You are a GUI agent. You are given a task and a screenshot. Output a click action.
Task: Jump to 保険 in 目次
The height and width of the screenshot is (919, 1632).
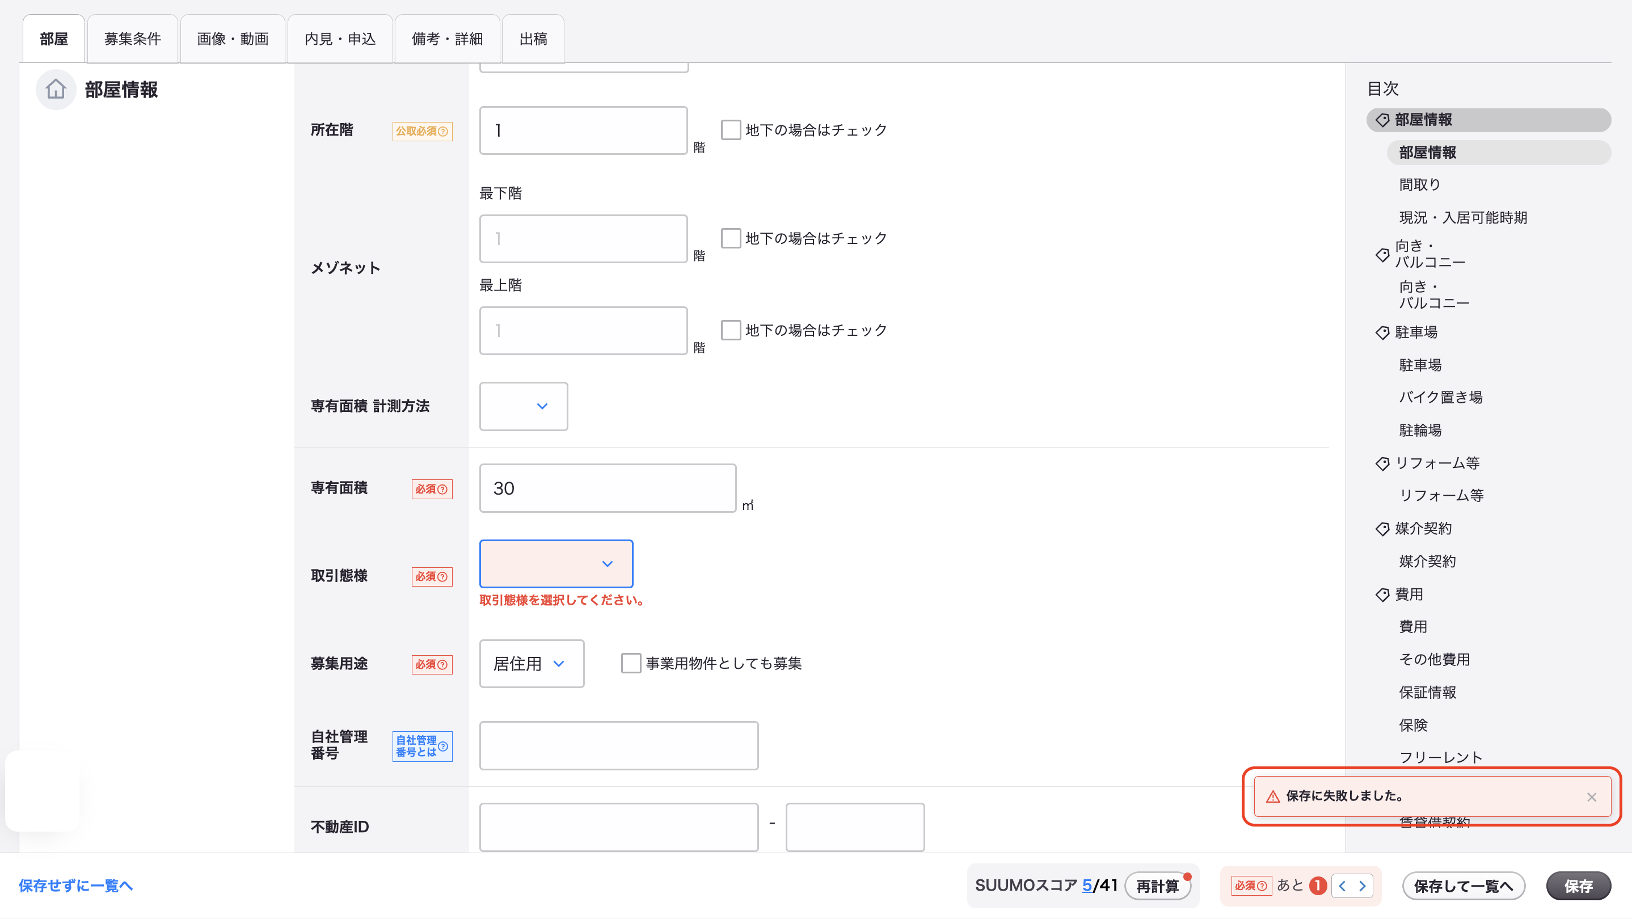point(1413,726)
